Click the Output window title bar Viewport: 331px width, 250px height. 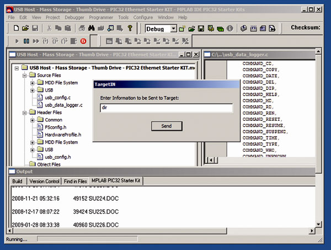click(x=162, y=172)
